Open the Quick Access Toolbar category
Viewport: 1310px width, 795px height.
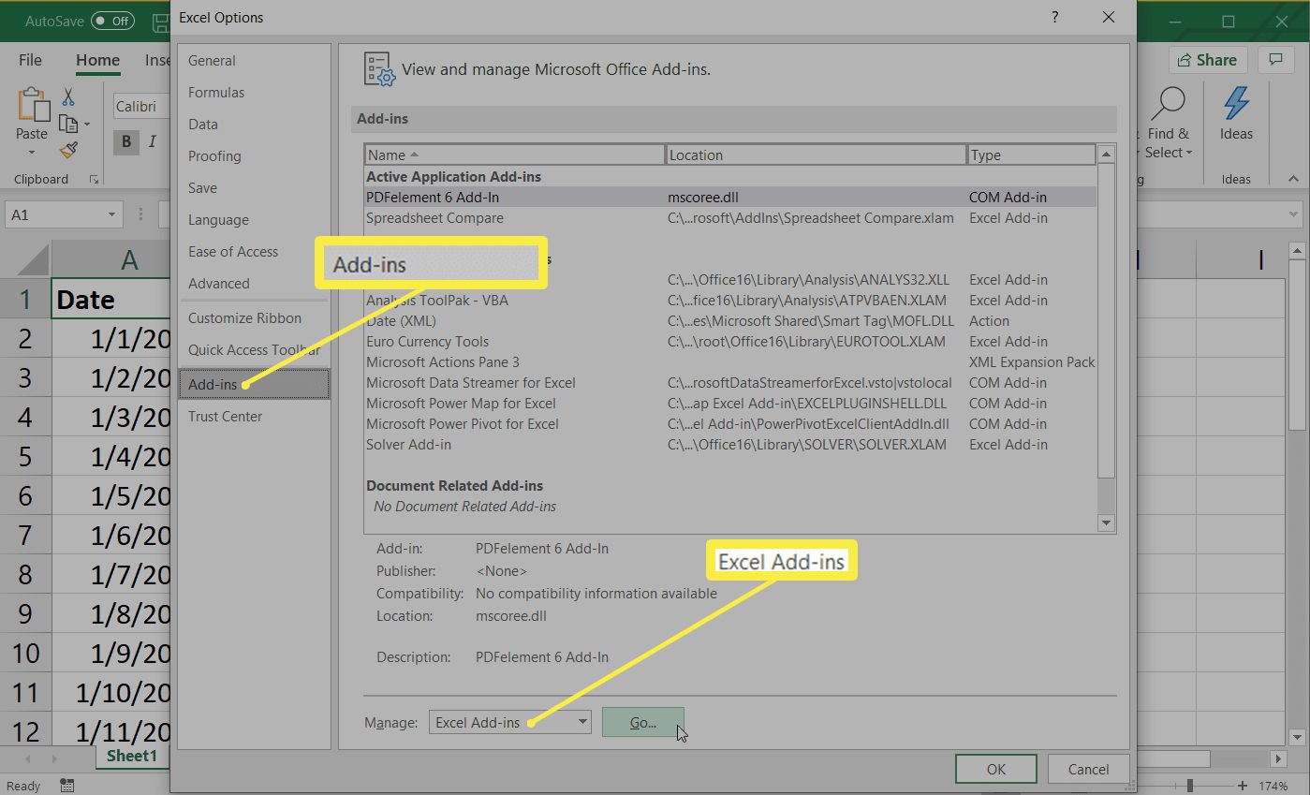click(x=254, y=350)
